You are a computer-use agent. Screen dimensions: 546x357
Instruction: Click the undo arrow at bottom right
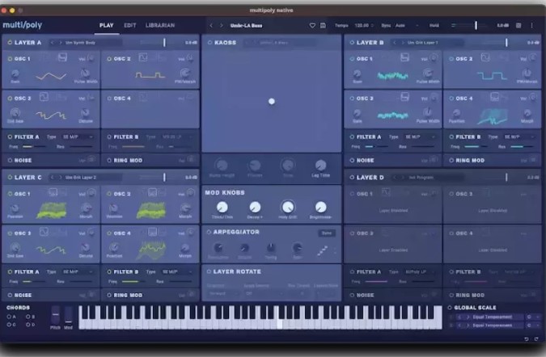coord(526,339)
